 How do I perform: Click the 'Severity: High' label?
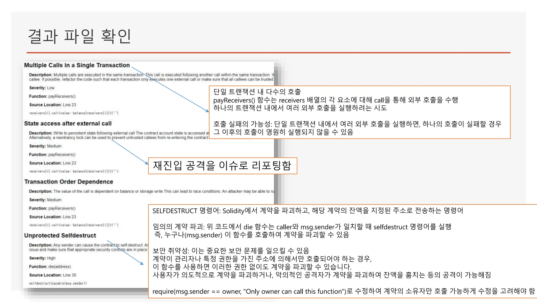[42, 258]
